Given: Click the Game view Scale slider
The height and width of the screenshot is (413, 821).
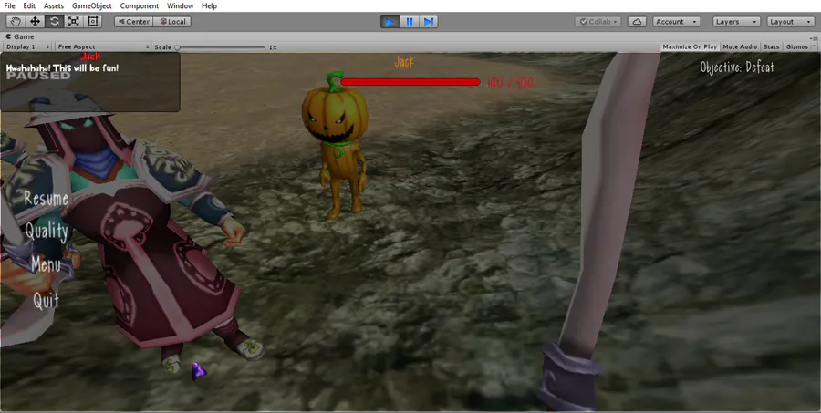Looking at the screenshot, I should pos(221,47).
